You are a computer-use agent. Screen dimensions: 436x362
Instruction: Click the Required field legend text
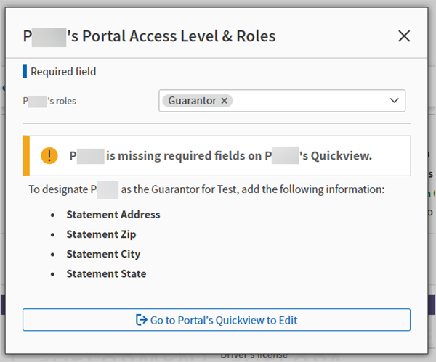[63, 71]
